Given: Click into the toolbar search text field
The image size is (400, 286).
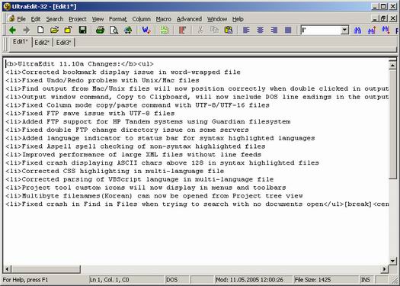Looking at the screenshot, I should pyautogui.click(x=321, y=31).
